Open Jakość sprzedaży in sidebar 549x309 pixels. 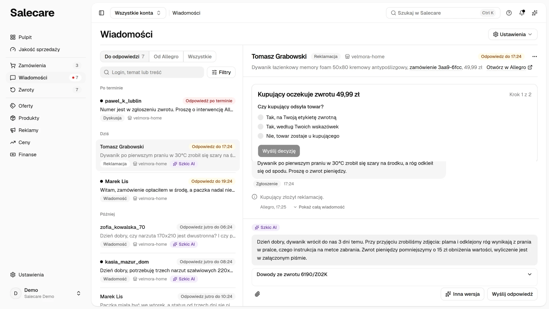pyautogui.click(x=46, y=49)
